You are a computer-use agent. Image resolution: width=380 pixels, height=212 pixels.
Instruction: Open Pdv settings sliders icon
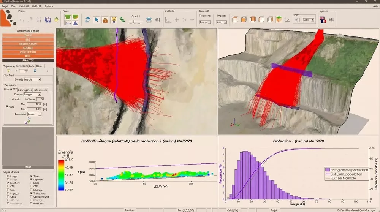coord(298,20)
